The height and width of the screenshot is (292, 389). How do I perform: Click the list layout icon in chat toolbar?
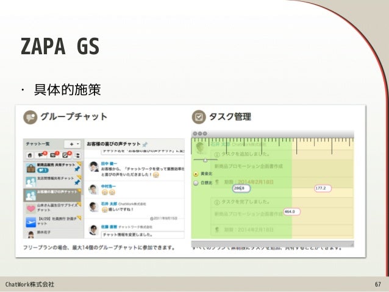pos(77,155)
